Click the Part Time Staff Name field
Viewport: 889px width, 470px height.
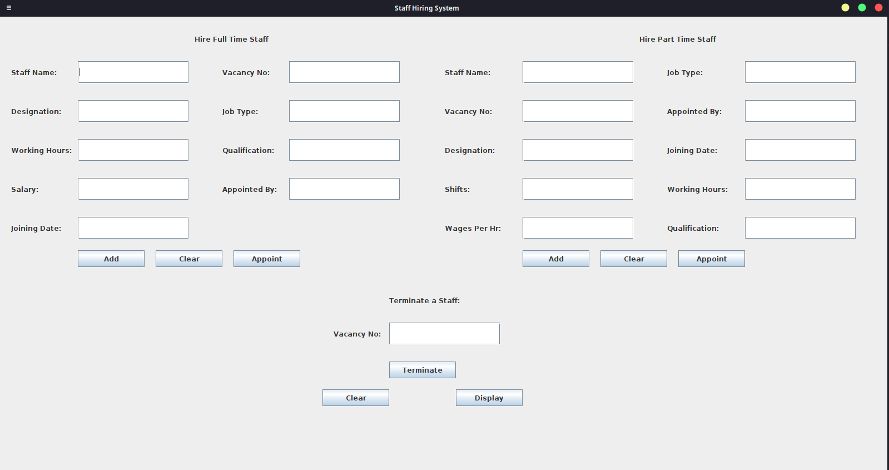[x=578, y=72]
